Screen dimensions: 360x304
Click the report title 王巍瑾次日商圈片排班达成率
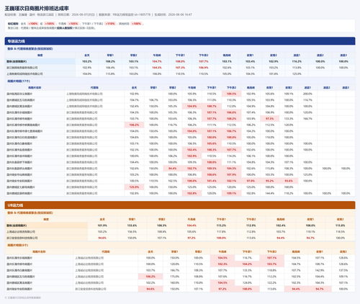pyautogui.click(x=37, y=9)
